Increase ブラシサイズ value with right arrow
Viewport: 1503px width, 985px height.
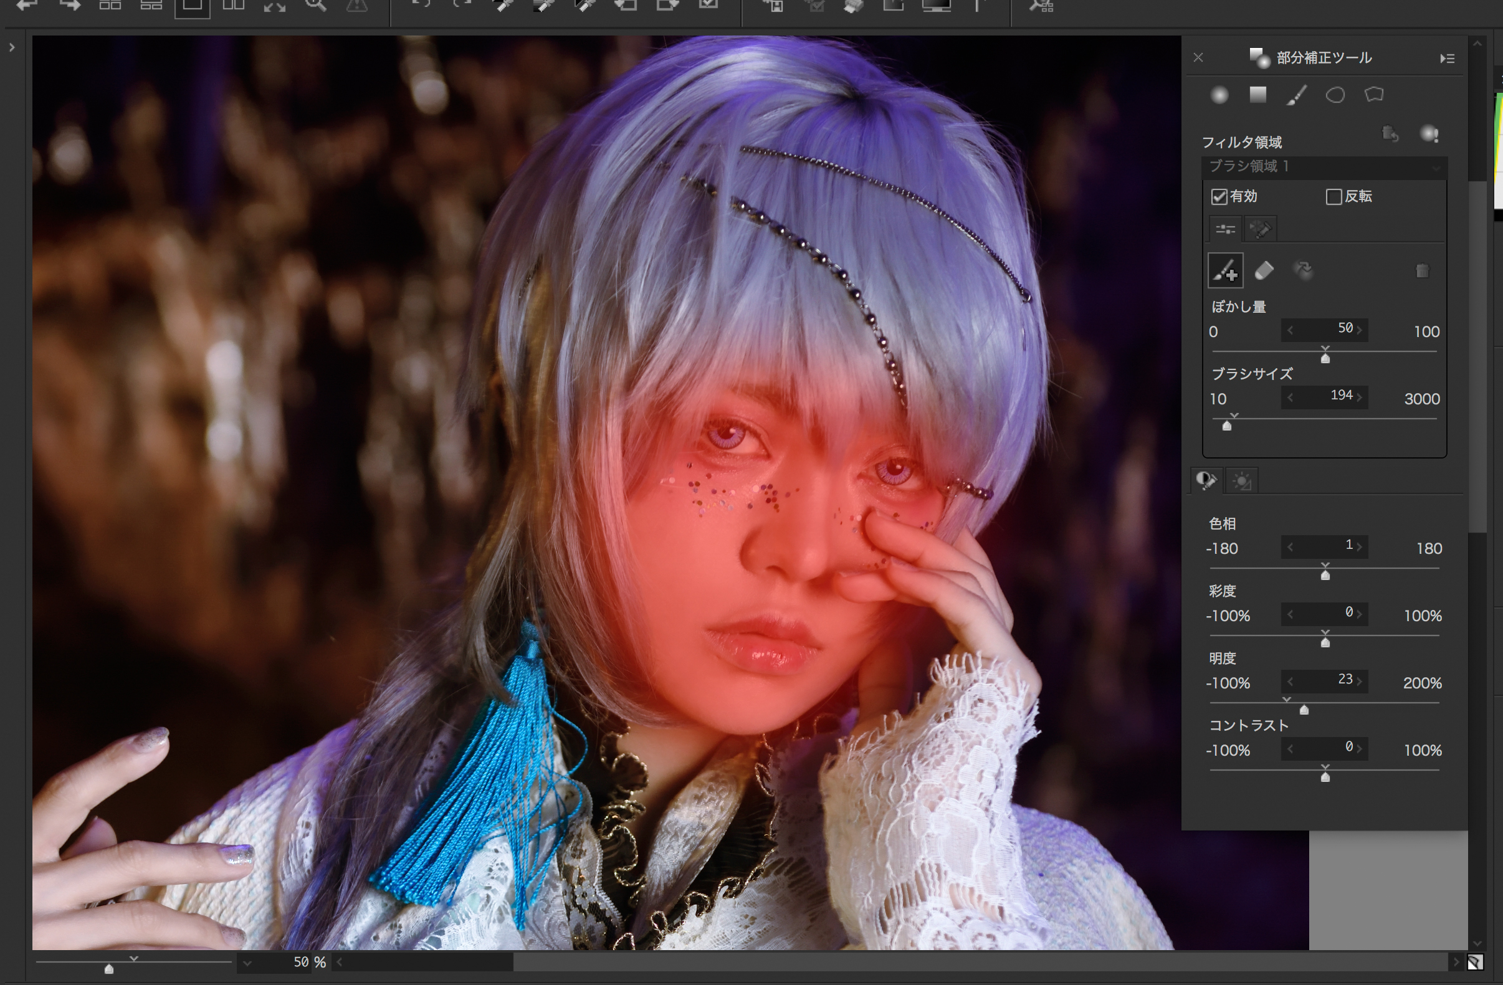tap(1360, 397)
